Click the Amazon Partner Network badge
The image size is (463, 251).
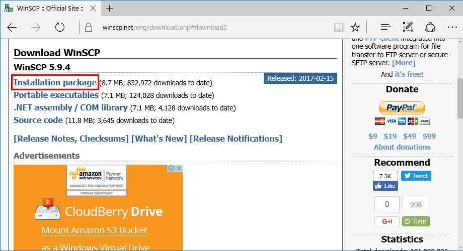97,180
